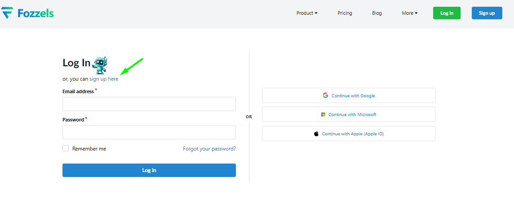Click the Google logo icon
Screen dimensions: 514x207
(x=325, y=95)
